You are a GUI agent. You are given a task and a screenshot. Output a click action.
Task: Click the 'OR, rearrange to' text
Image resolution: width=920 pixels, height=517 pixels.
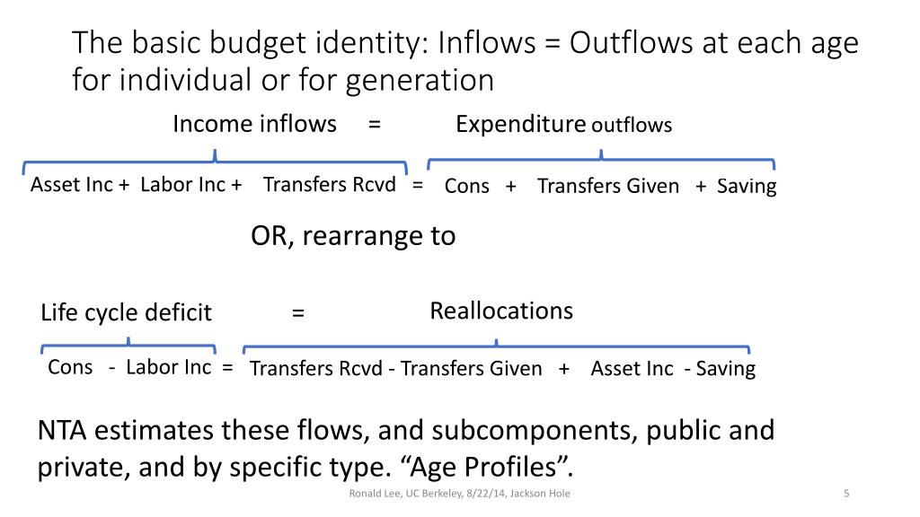tap(353, 236)
